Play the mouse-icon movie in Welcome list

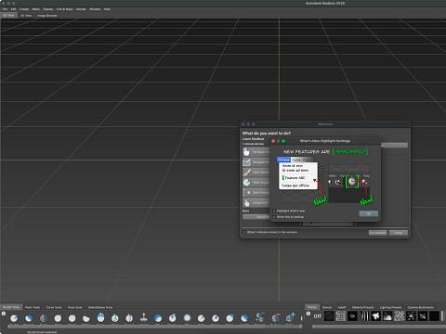click(256, 152)
